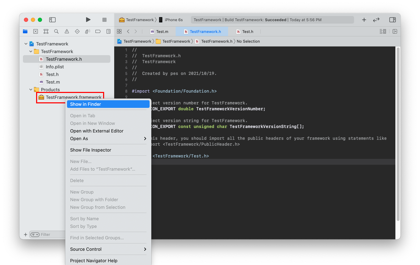Run the scheme with the Play button
Viewport: 420px width, 265px height.
(x=88, y=20)
